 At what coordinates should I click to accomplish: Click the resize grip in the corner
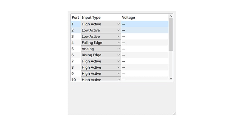[174, 113]
